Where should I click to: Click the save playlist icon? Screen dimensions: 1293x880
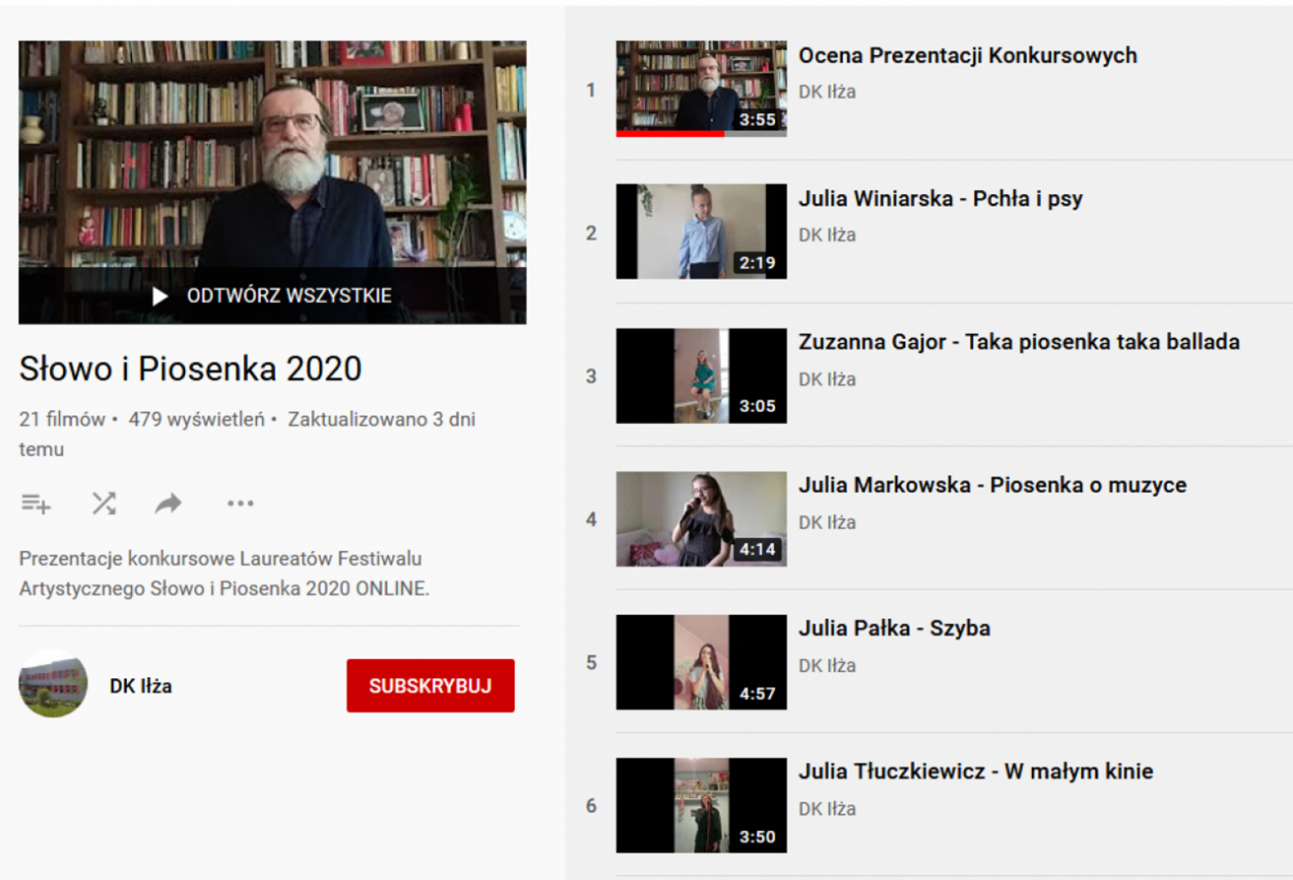pyautogui.click(x=35, y=504)
